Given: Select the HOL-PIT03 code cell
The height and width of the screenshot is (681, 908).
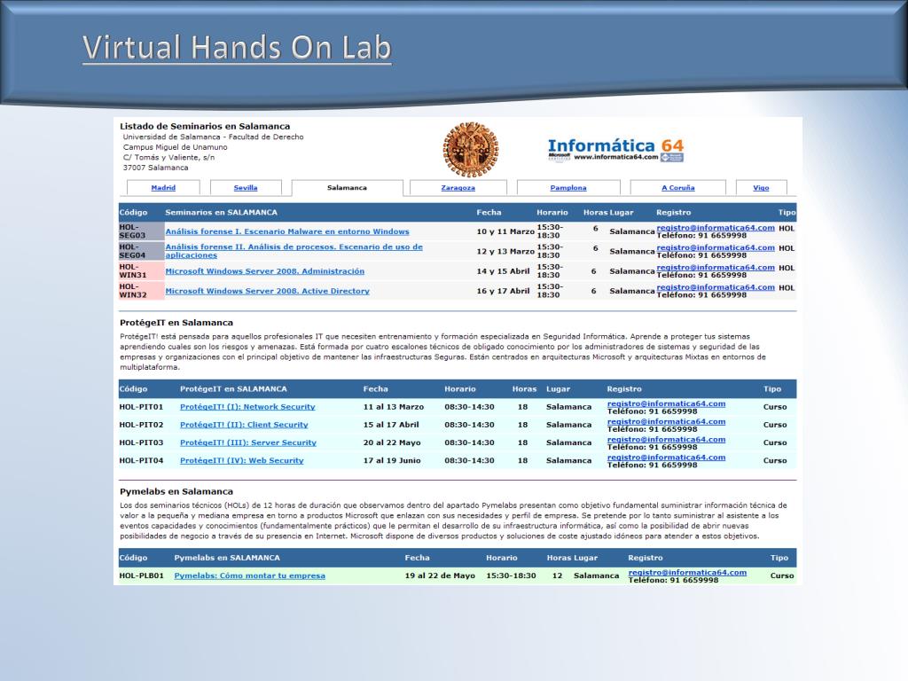Looking at the screenshot, I should click(141, 442).
